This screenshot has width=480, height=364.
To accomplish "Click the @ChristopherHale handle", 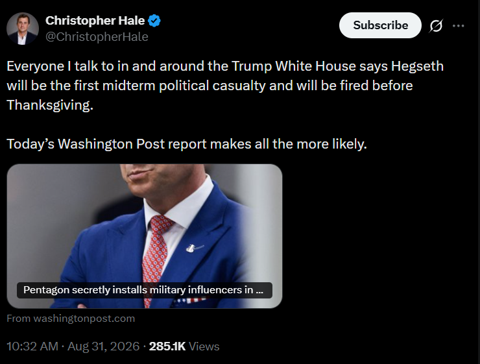I will point(97,37).
